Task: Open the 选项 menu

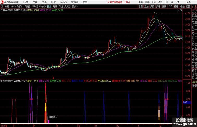Action: [x=160, y=2]
